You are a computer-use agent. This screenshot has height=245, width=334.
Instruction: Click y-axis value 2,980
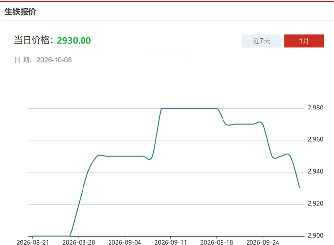click(316, 108)
